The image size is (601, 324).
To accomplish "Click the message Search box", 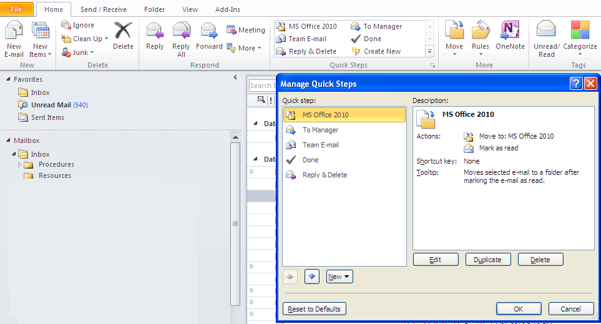I will point(262,86).
